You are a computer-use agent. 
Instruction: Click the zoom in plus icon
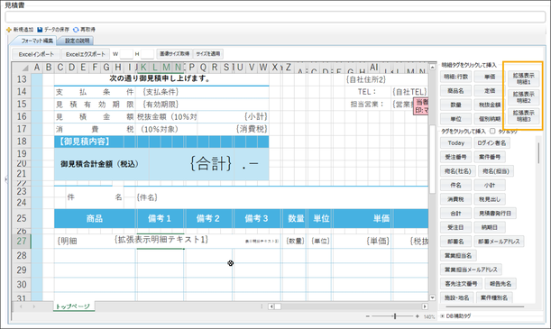click(x=418, y=316)
